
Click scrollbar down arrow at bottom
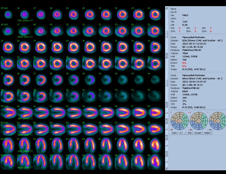tap(166, 168)
